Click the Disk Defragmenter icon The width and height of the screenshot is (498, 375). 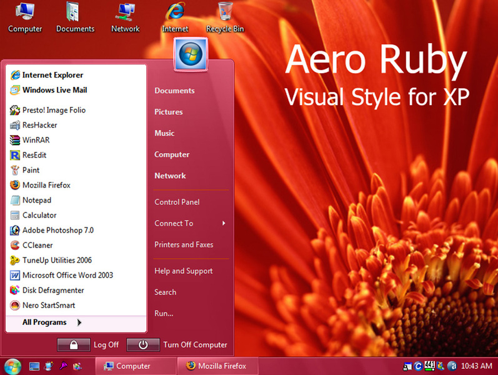coord(14,290)
